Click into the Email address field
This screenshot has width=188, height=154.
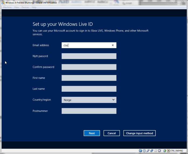(x=89, y=45)
